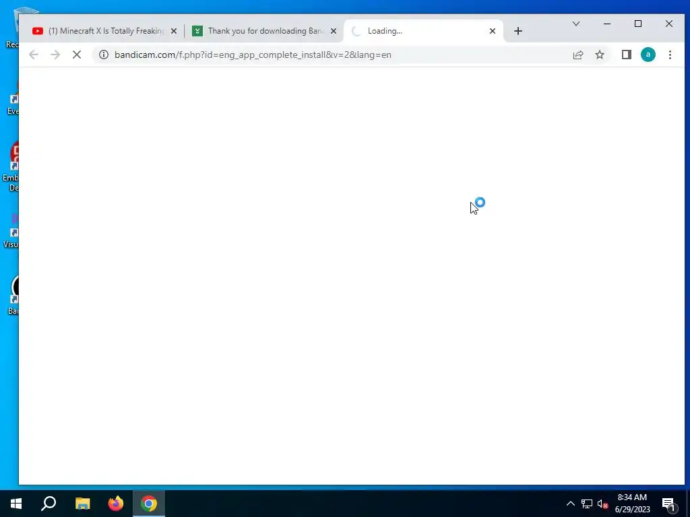Image resolution: width=690 pixels, height=517 pixels.
Task: Open the Chrome side panel
Action: pos(626,55)
